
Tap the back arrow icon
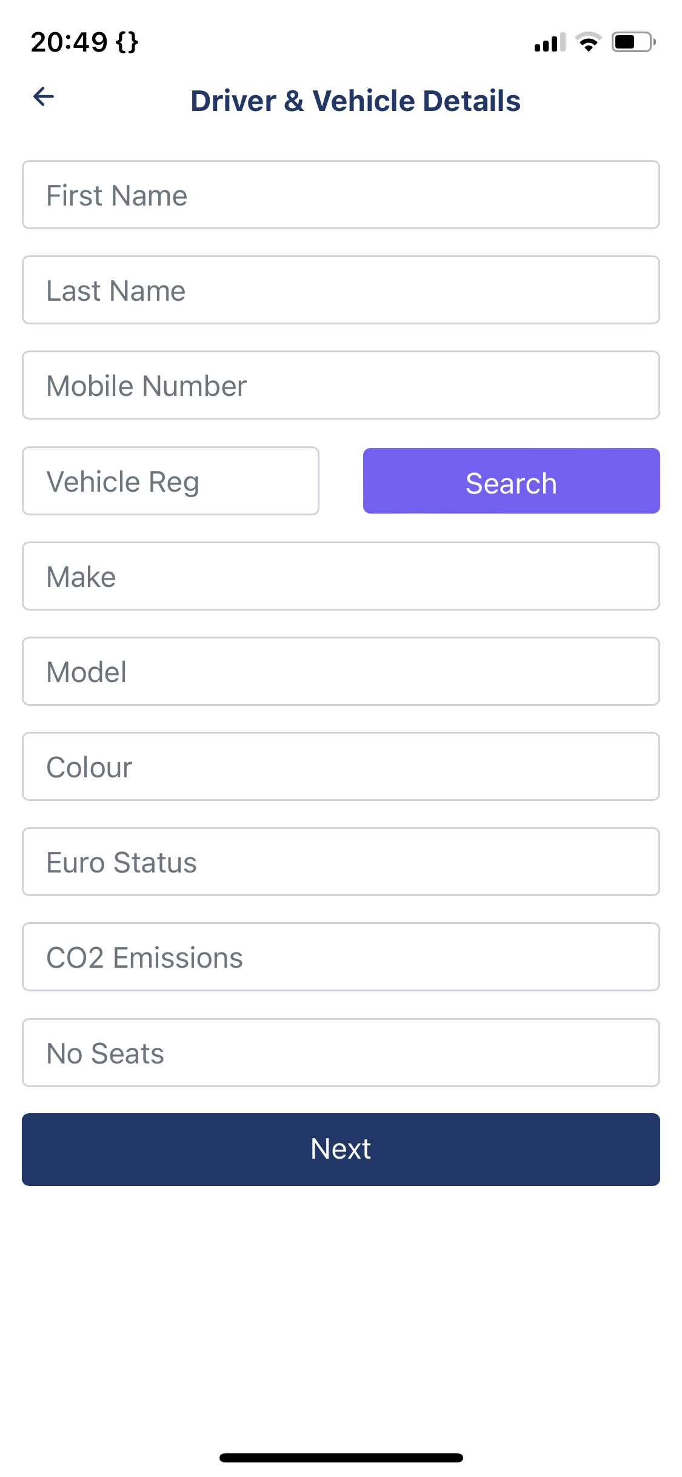[x=44, y=96]
